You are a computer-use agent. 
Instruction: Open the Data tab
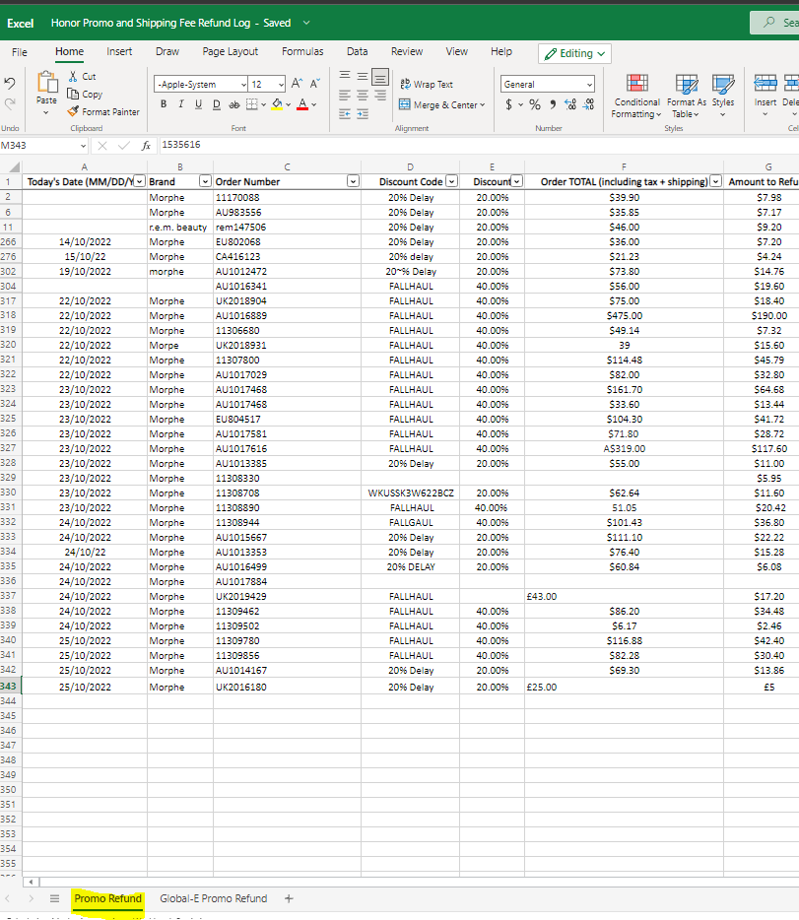[357, 51]
